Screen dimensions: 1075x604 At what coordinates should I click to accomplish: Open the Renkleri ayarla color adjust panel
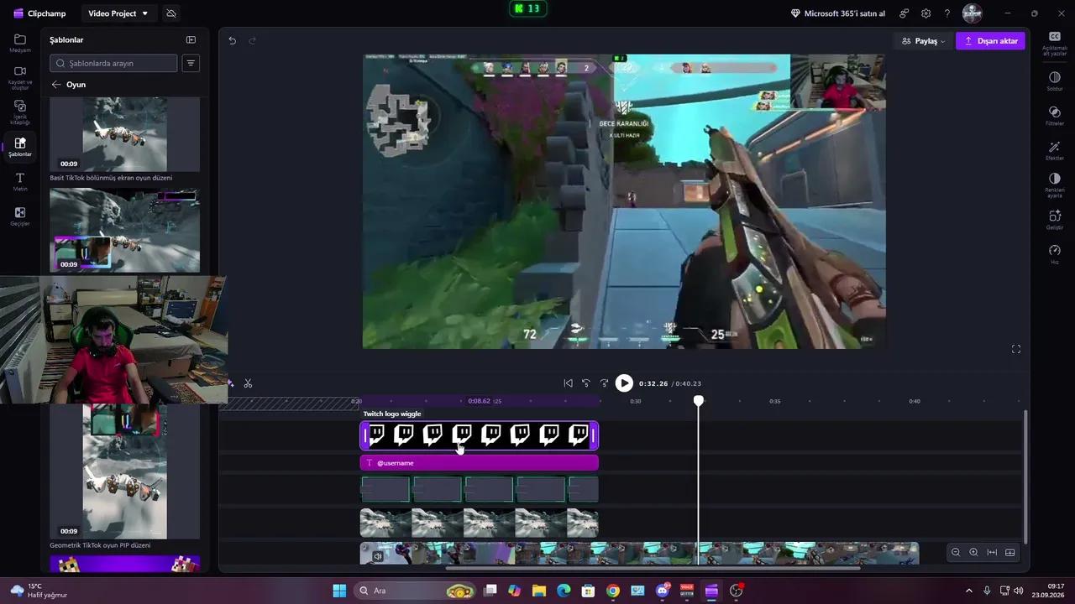pos(1055,185)
